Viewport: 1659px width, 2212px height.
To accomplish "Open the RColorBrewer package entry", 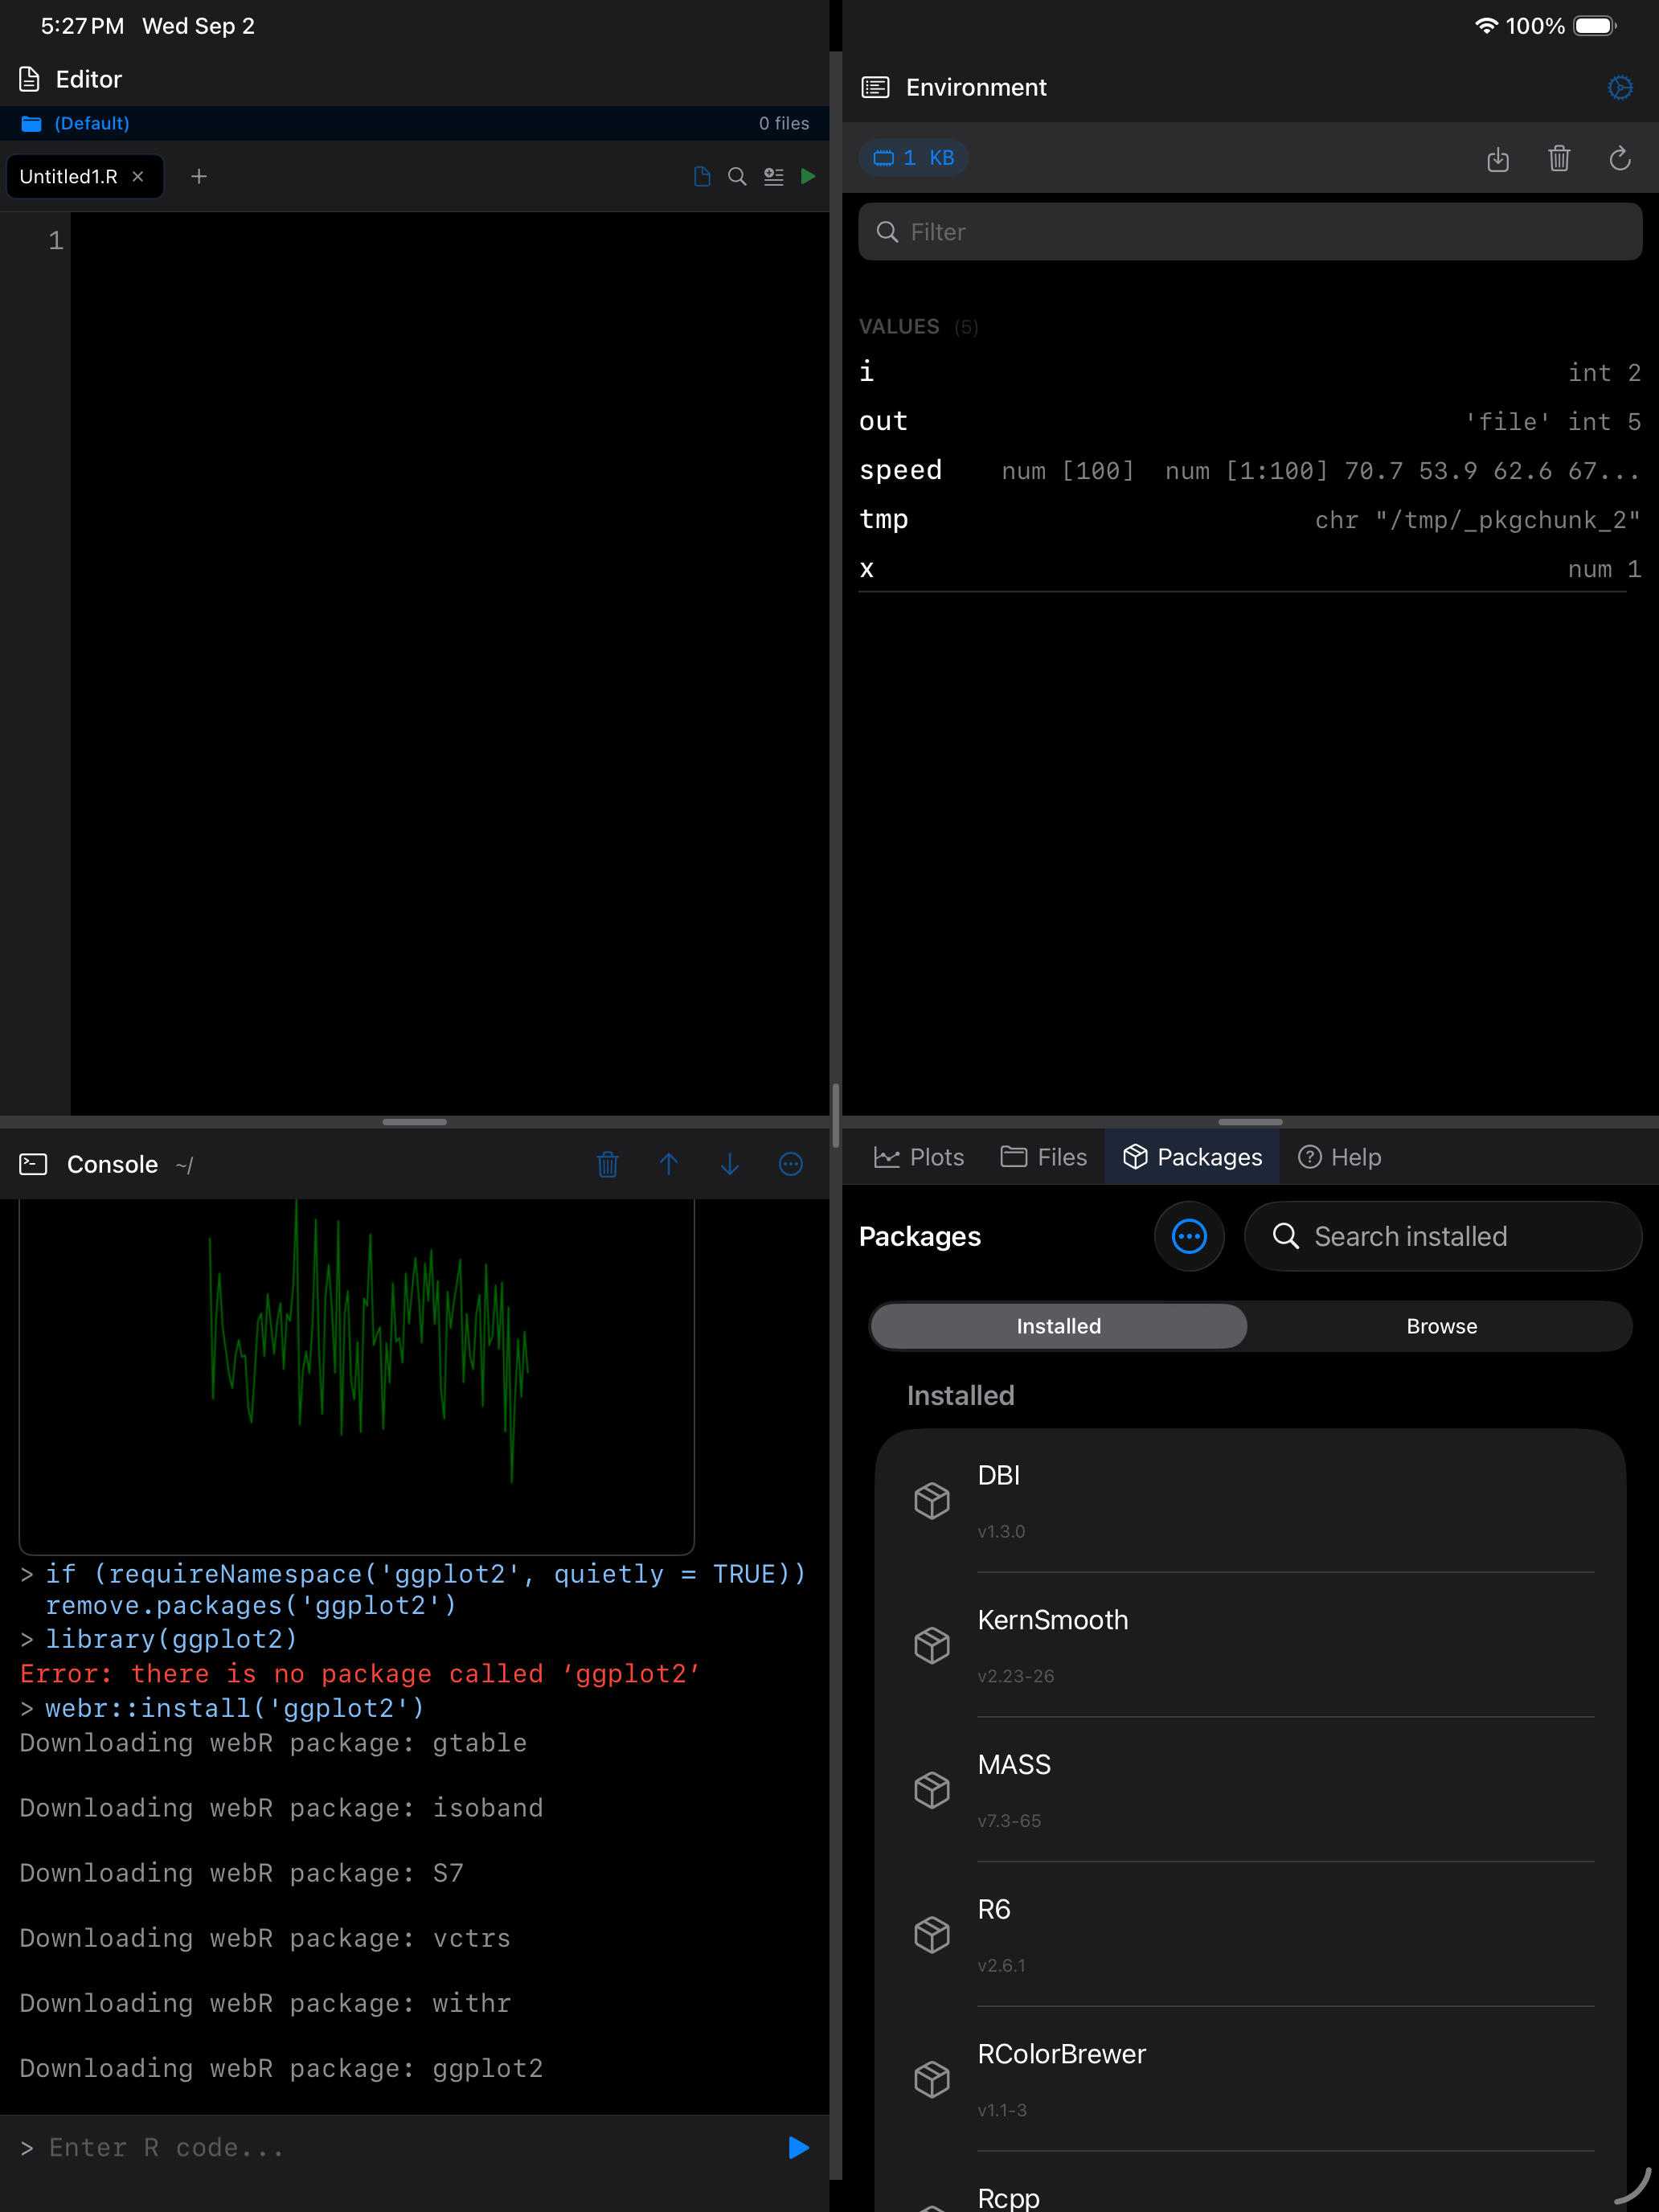I will click(x=1250, y=2079).
